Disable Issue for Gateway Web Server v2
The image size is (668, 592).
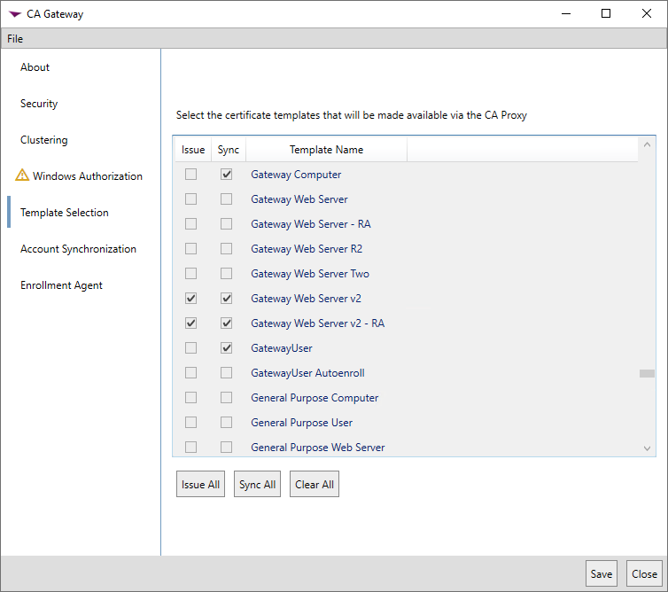pyautogui.click(x=190, y=299)
